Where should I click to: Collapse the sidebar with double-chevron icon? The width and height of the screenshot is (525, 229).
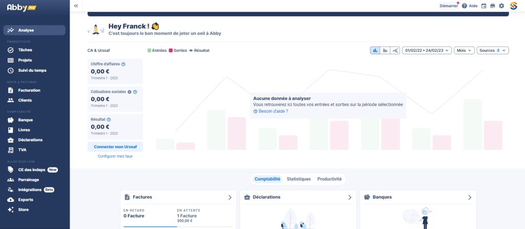(x=76, y=6)
